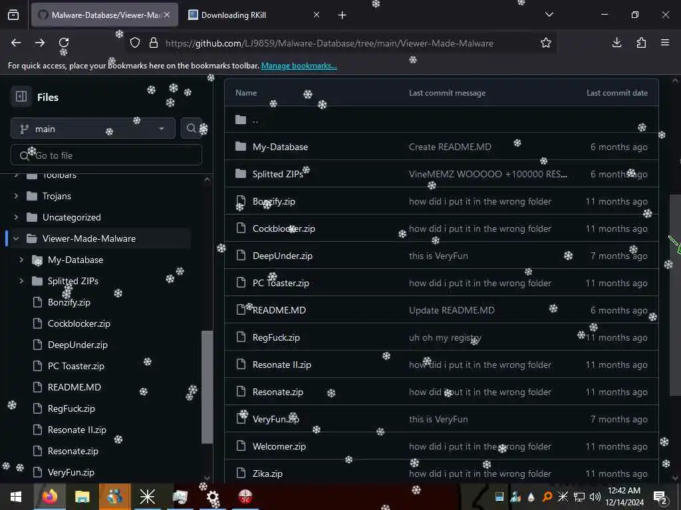681x510 pixels.
Task: Open the Splitted ZIPs folder in the file list
Action: (x=278, y=175)
